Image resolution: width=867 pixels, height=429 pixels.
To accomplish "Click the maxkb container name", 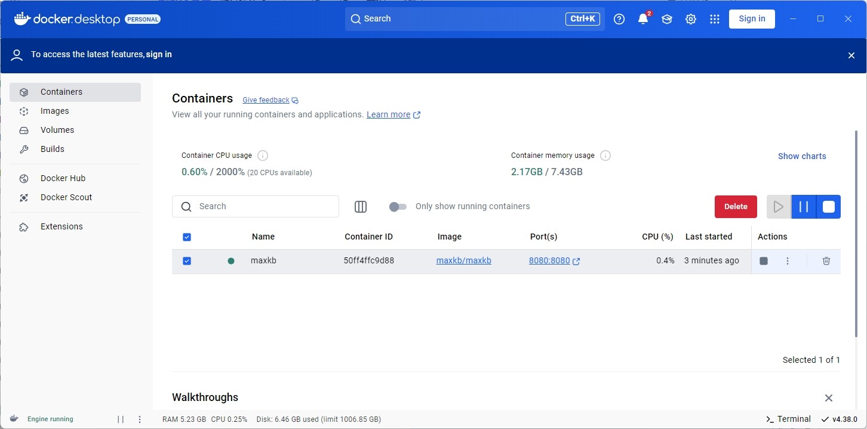I will coord(263,260).
